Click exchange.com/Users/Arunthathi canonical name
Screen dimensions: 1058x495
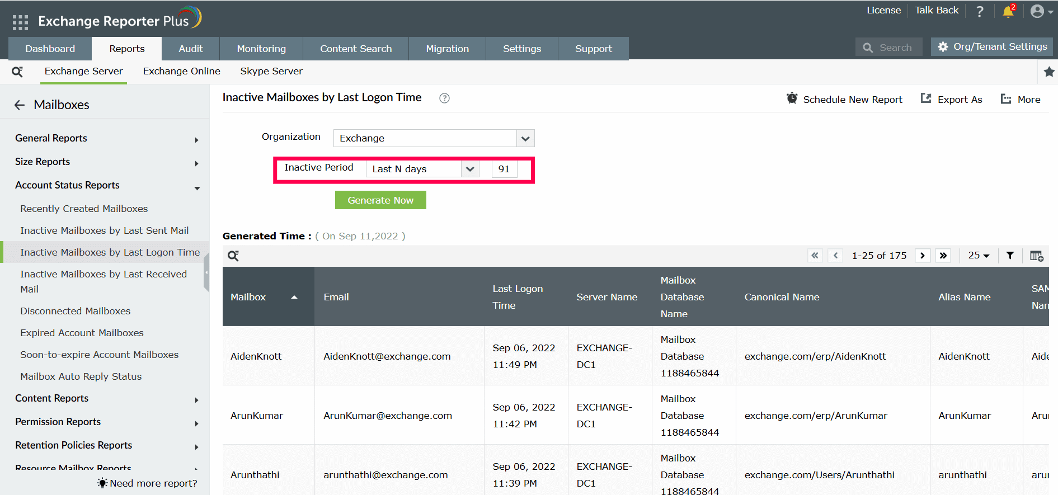tap(820, 475)
